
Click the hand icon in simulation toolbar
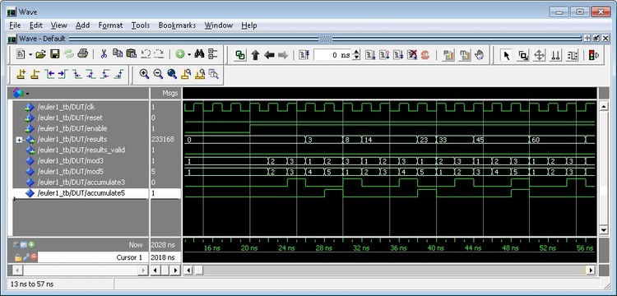point(479,55)
